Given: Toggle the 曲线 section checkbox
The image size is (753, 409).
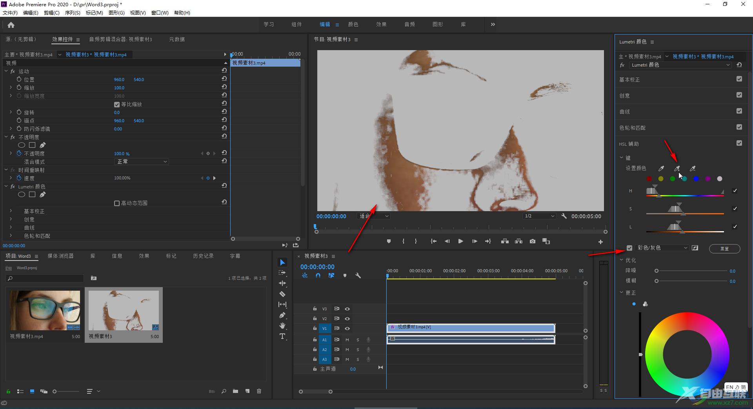Looking at the screenshot, I should (739, 111).
